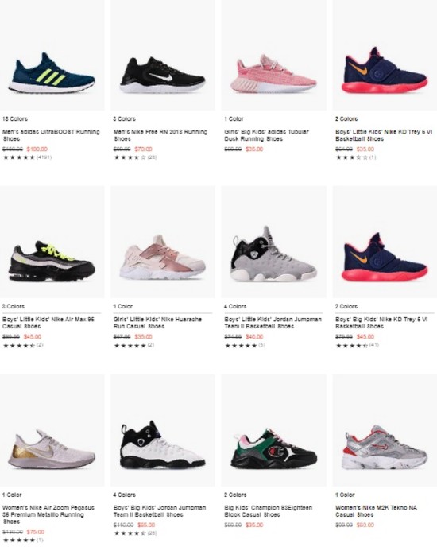
Task: Click Girls' Big Kids' adidas Tubular Dusk title
Action: pyautogui.click(x=267, y=135)
